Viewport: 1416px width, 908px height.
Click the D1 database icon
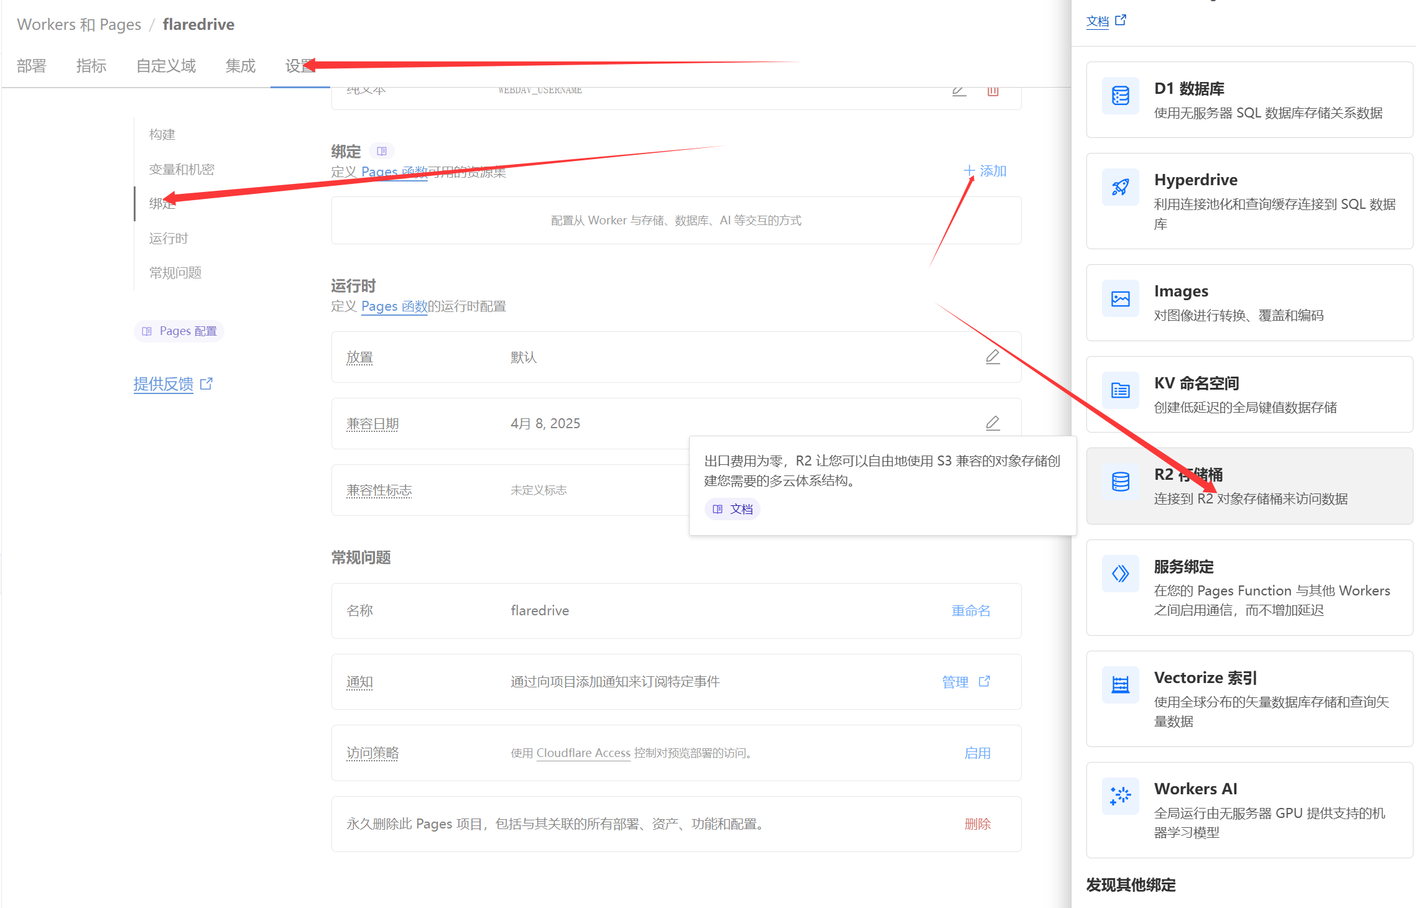(1120, 96)
